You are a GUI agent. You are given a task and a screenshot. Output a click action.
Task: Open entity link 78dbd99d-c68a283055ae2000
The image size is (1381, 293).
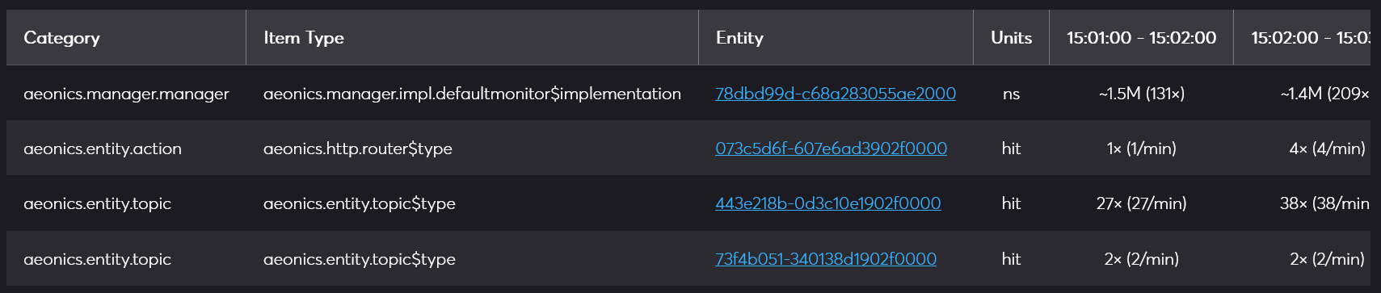836,94
